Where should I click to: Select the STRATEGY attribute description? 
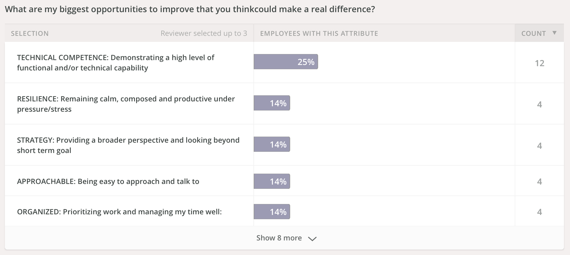click(128, 145)
